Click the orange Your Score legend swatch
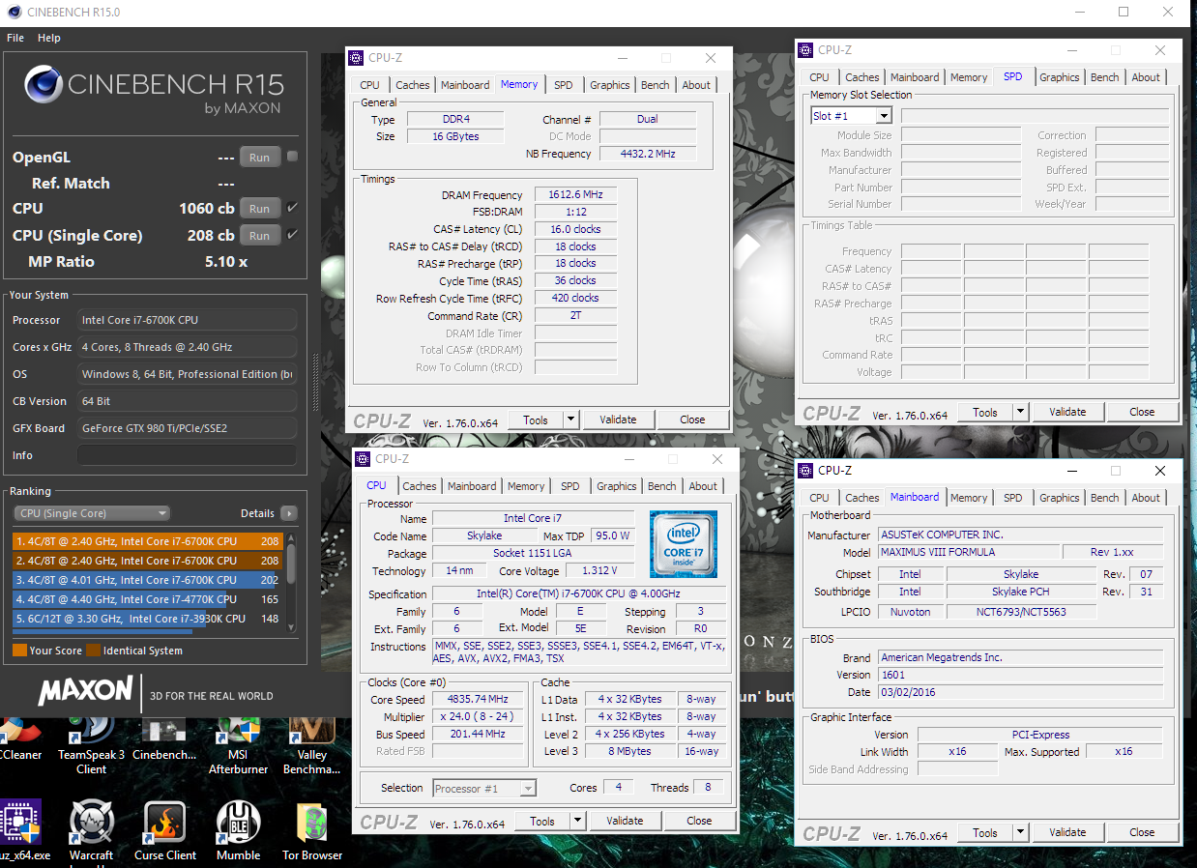Image resolution: width=1197 pixels, height=868 pixels. click(19, 651)
